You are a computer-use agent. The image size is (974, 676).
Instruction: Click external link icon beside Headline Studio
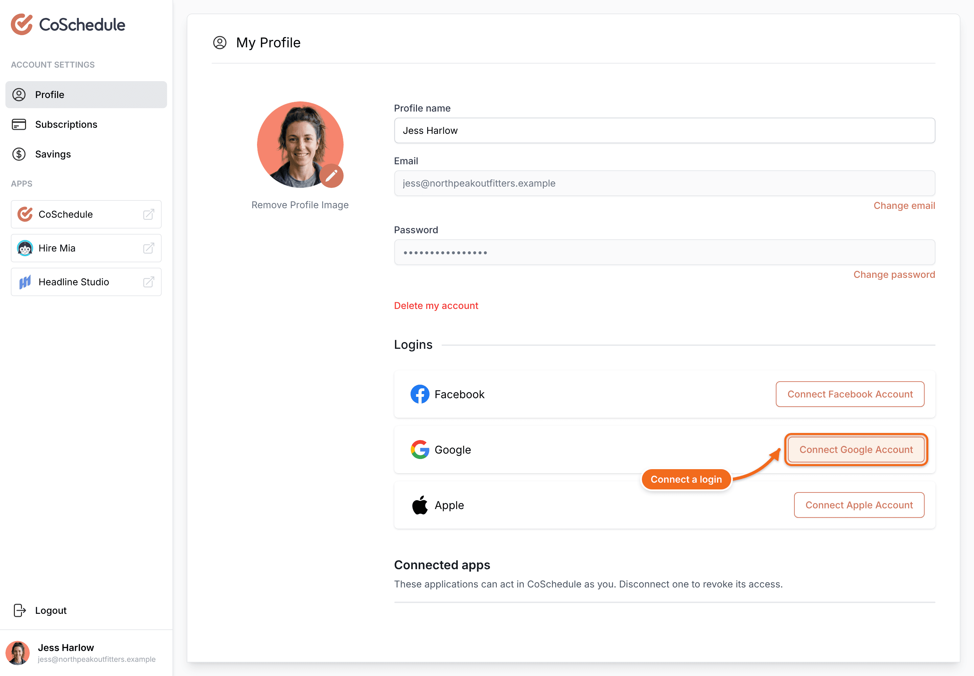coord(149,282)
